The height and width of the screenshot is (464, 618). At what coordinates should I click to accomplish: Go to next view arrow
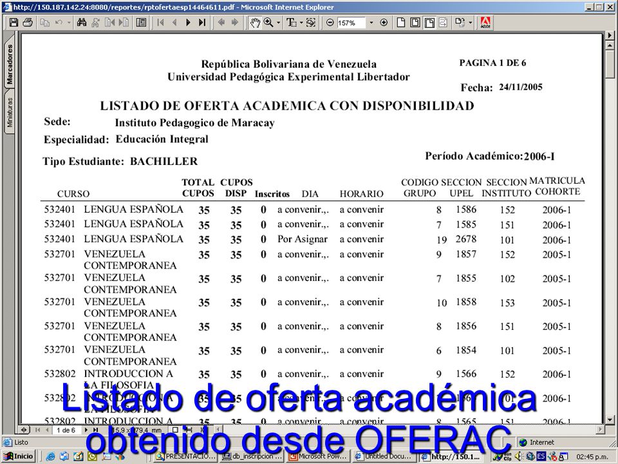235,23
